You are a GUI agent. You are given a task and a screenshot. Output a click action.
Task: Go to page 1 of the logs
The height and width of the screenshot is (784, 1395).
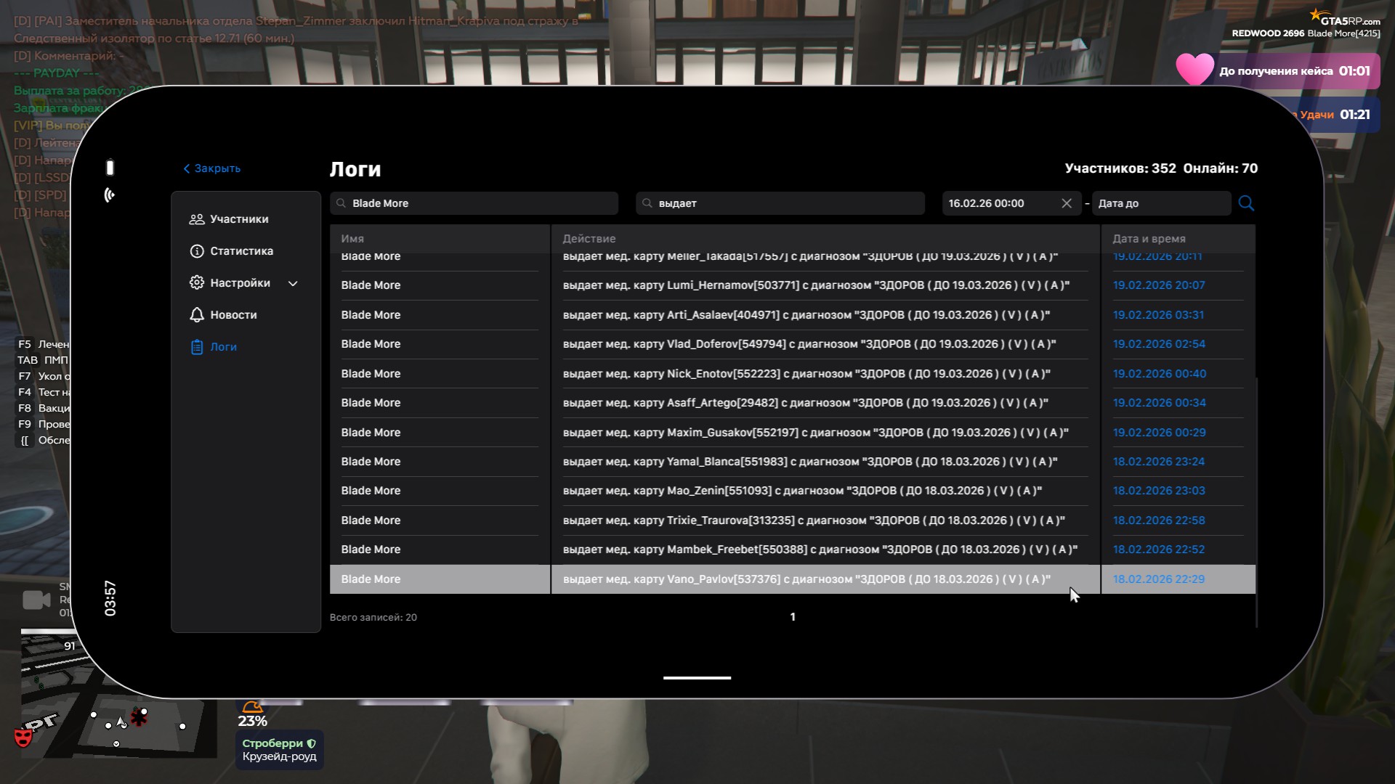[x=793, y=617]
